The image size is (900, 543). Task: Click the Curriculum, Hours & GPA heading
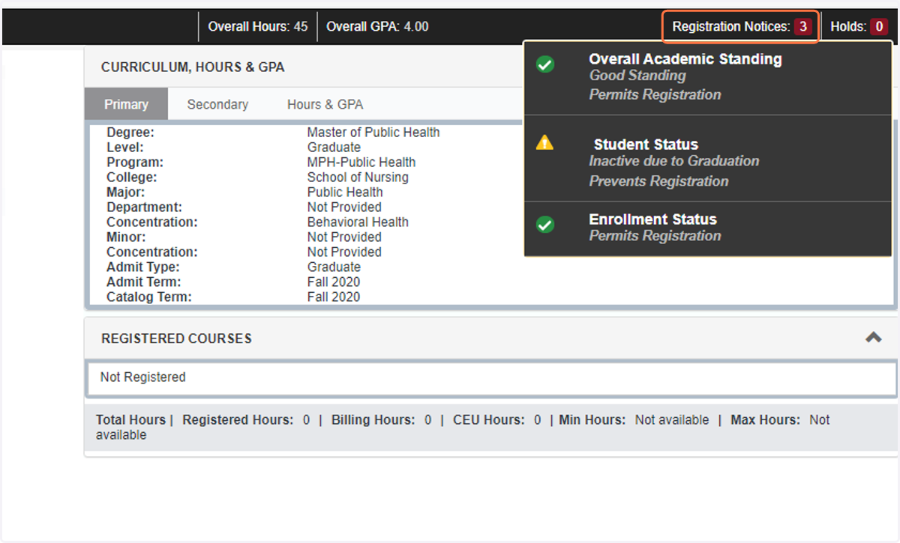pos(193,67)
